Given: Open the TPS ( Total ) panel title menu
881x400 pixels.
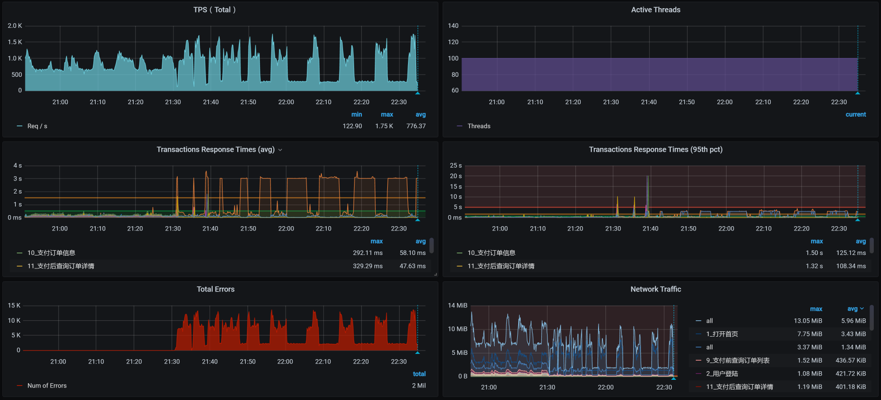Looking at the screenshot, I should (215, 10).
